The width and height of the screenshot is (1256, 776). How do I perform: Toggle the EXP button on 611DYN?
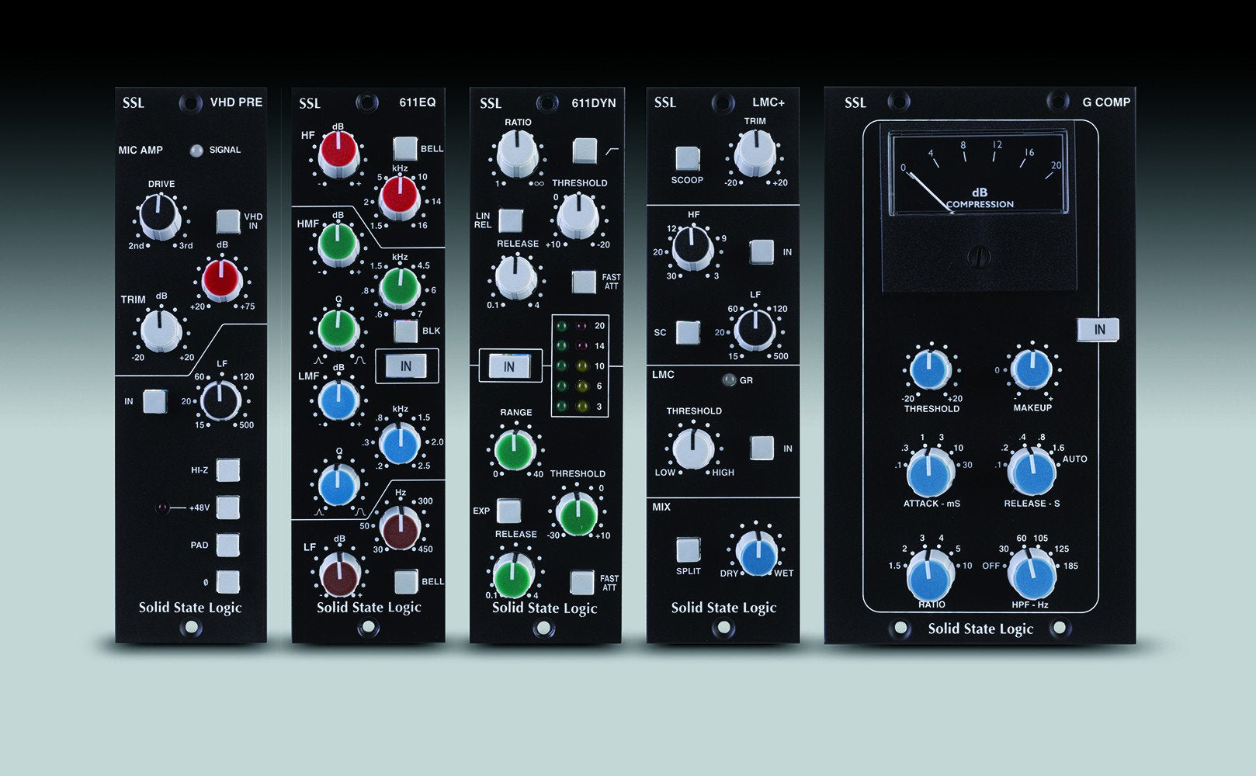click(x=508, y=511)
